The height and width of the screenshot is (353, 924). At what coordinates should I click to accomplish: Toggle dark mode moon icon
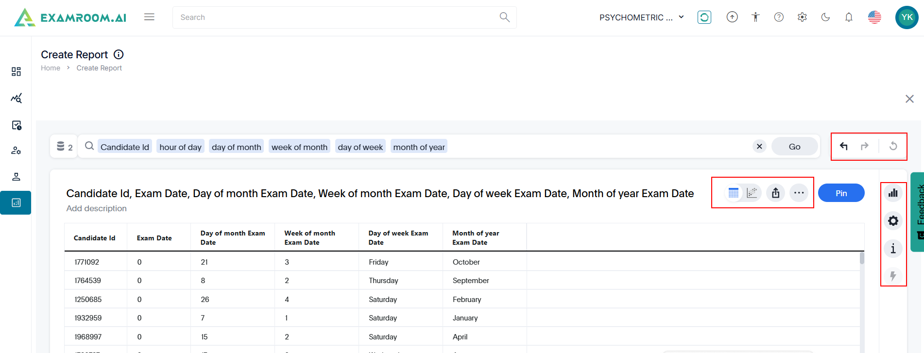825,17
